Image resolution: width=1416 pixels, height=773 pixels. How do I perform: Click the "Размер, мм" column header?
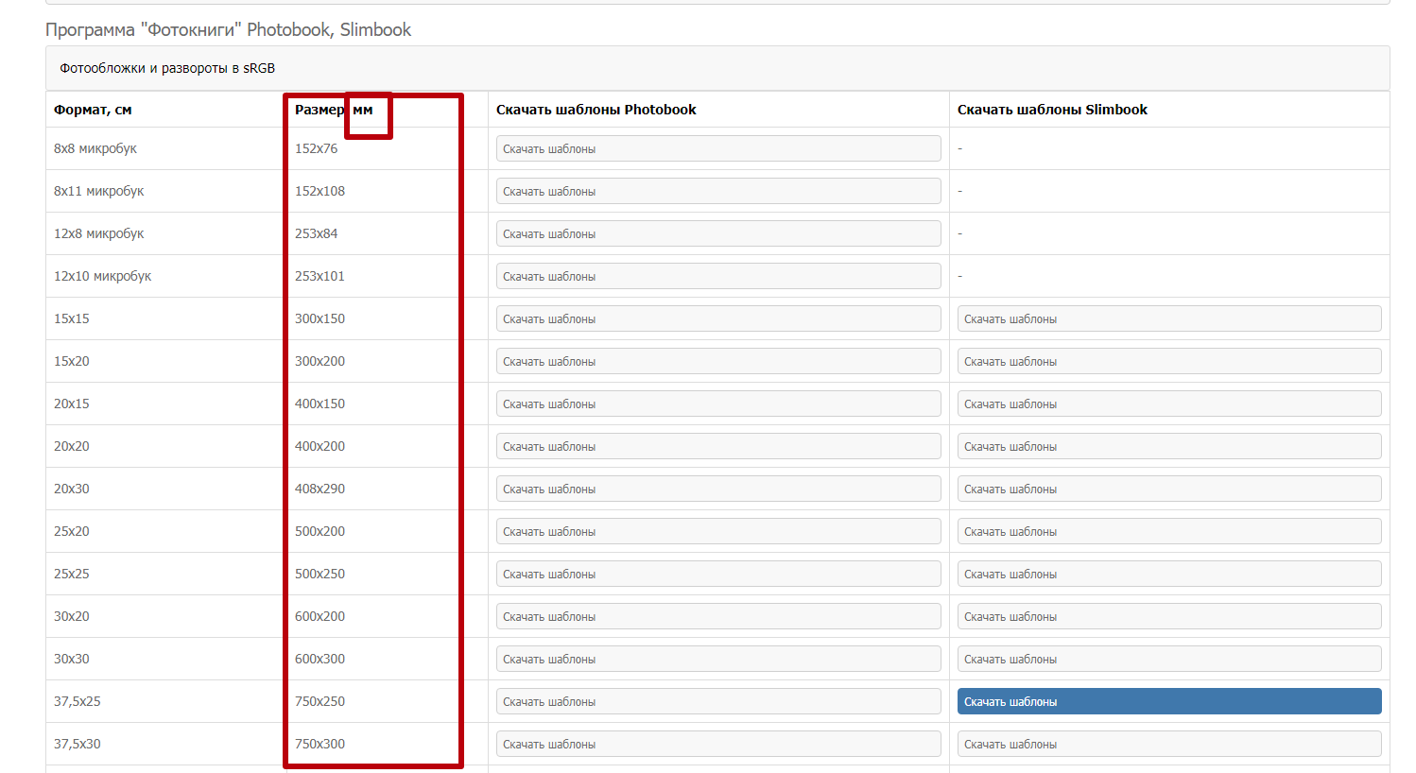click(x=333, y=110)
